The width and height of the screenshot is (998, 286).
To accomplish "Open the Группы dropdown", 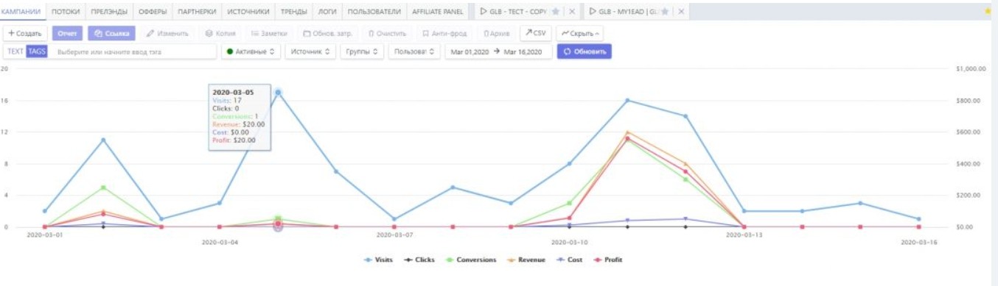I will 363,51.
